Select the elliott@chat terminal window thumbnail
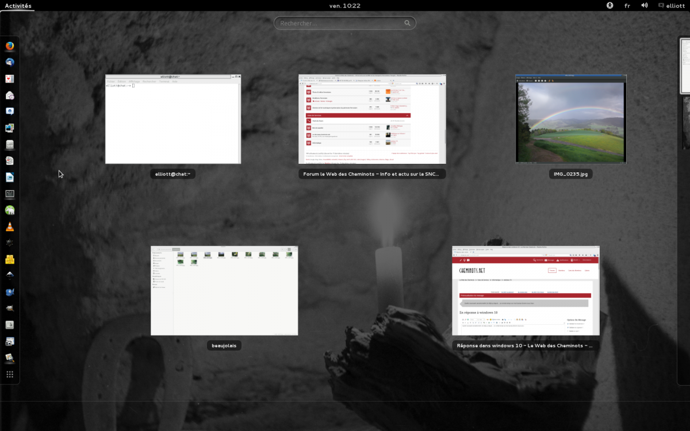Viewport: 690px width, 431px height. [173, 119]
